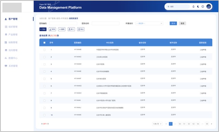Click the squares icon beside 销售管理
Screen dimensions: 219x132
point(6,42)
